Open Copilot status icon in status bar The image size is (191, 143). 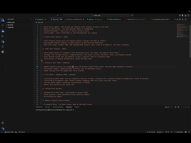click(186, 132)
